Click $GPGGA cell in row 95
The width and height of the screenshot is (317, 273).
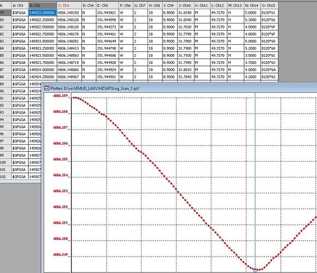pos(20,127)
